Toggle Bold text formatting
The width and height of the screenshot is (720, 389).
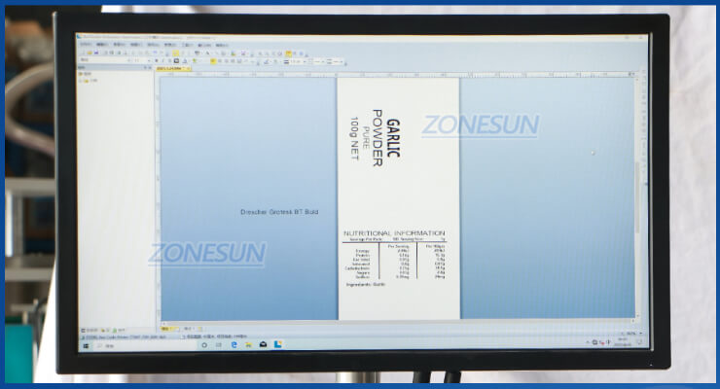click(x=158, y=60)
